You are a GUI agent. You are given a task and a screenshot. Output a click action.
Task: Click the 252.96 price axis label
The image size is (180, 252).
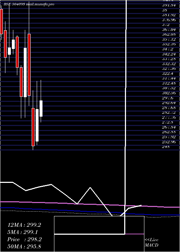point(169,142)
